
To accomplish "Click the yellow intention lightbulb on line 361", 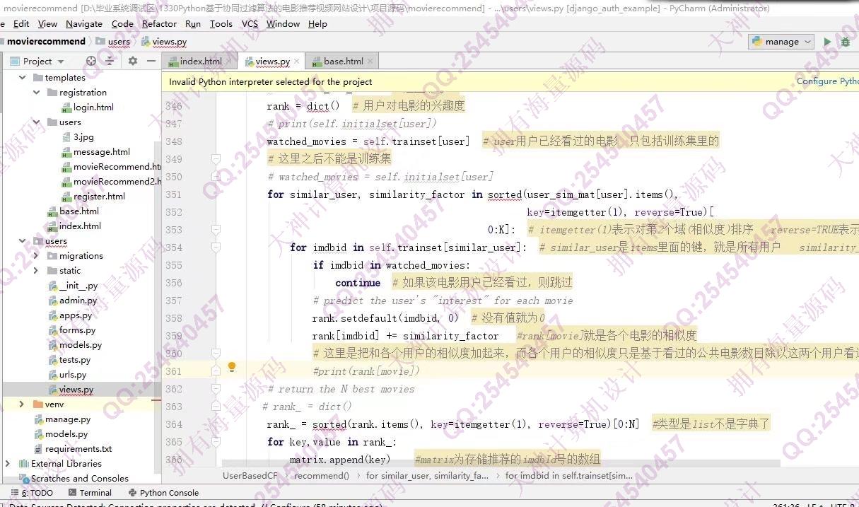I will [231, 368].
